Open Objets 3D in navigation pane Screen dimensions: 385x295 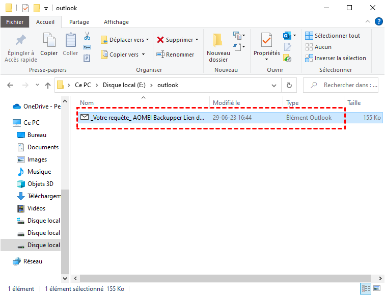pyautogui.click(x=35, y=184)
